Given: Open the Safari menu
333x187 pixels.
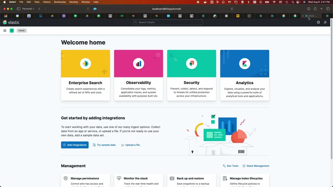Looking at the screenshot, I should tap(12, 2).
